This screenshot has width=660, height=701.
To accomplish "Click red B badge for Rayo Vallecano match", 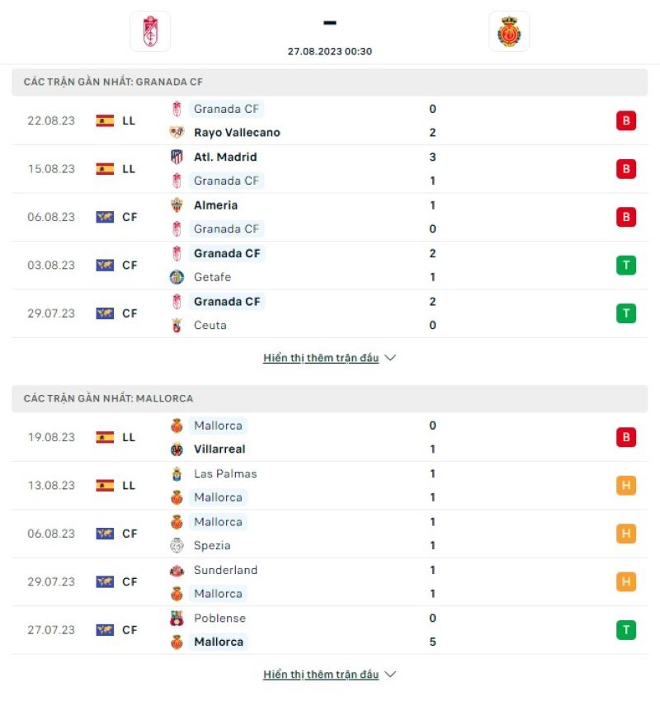I will point(626,121).
